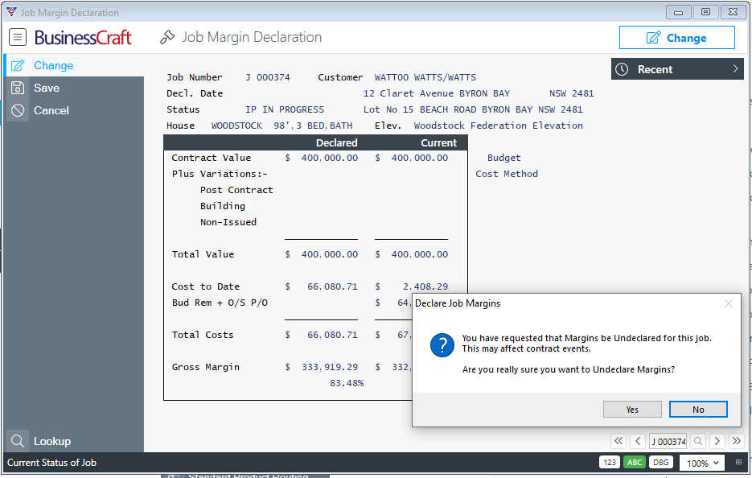Click customer name WATTOO WATTS/WATTS
The width and height of the screenshot is (752, 478).
pyautogui.click(x=425, y=77)
